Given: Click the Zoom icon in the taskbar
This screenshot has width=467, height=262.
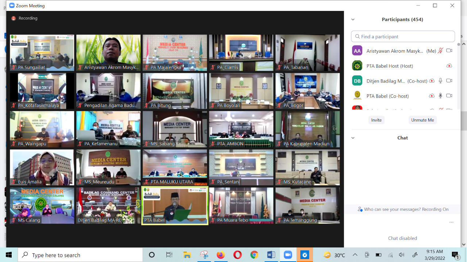Looking at the screenshot, I should pos(288,255).
